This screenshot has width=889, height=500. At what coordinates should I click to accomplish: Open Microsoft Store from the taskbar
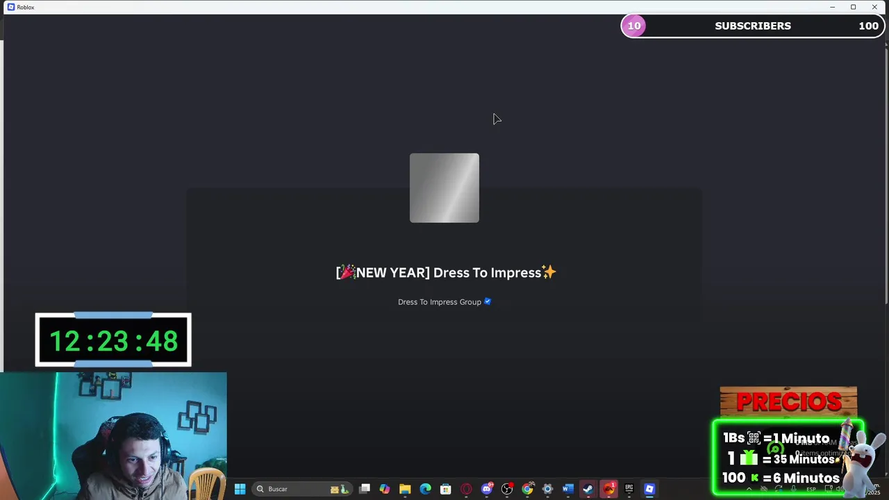446,489
